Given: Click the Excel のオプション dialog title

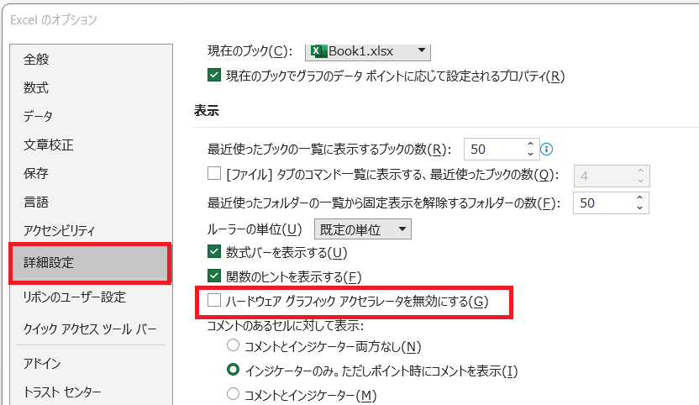Looking at the screenshot, I should 54,20.
